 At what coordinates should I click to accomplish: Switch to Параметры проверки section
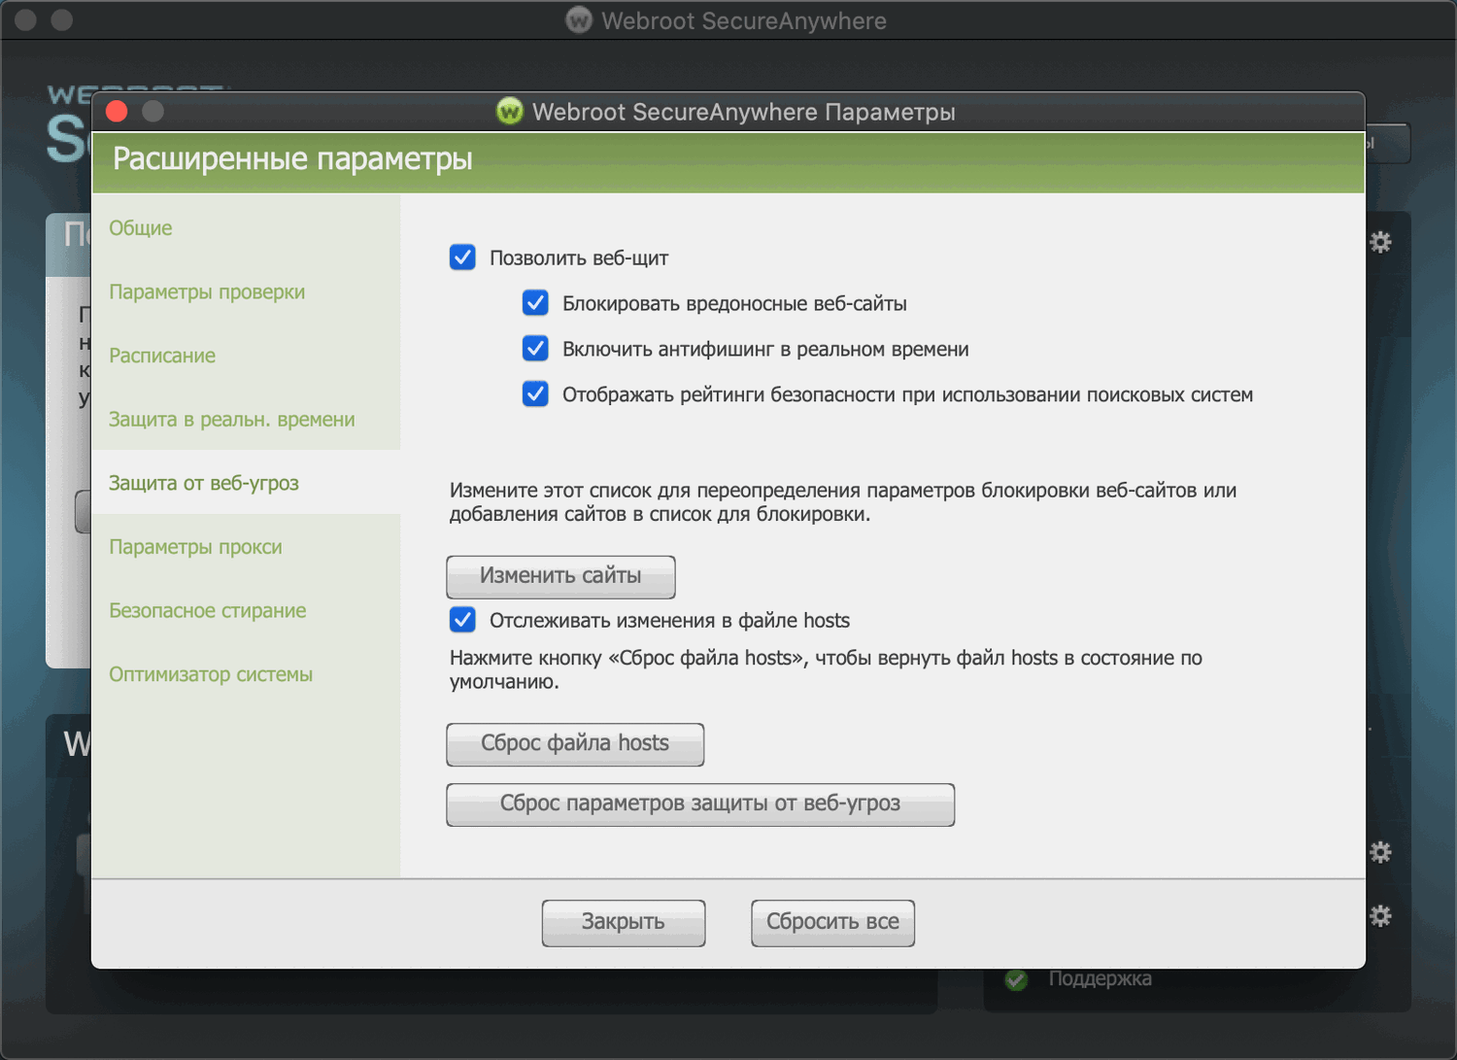coord(207,292)
